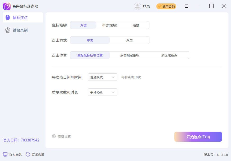Click the 易兴鼠标连点器 app logo icon
This screenshot has height=161, width=231.
coord(7,6)
